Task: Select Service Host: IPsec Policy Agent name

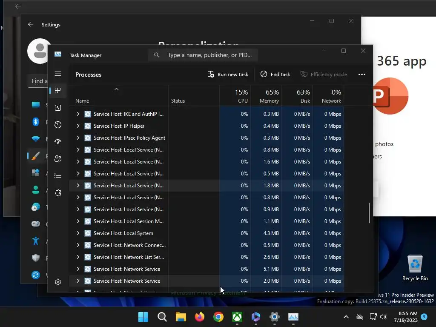Action: click(x=129, y=138)
